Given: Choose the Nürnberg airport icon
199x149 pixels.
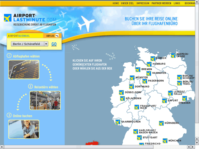Looking at the screenshot, I should point(161,123).
